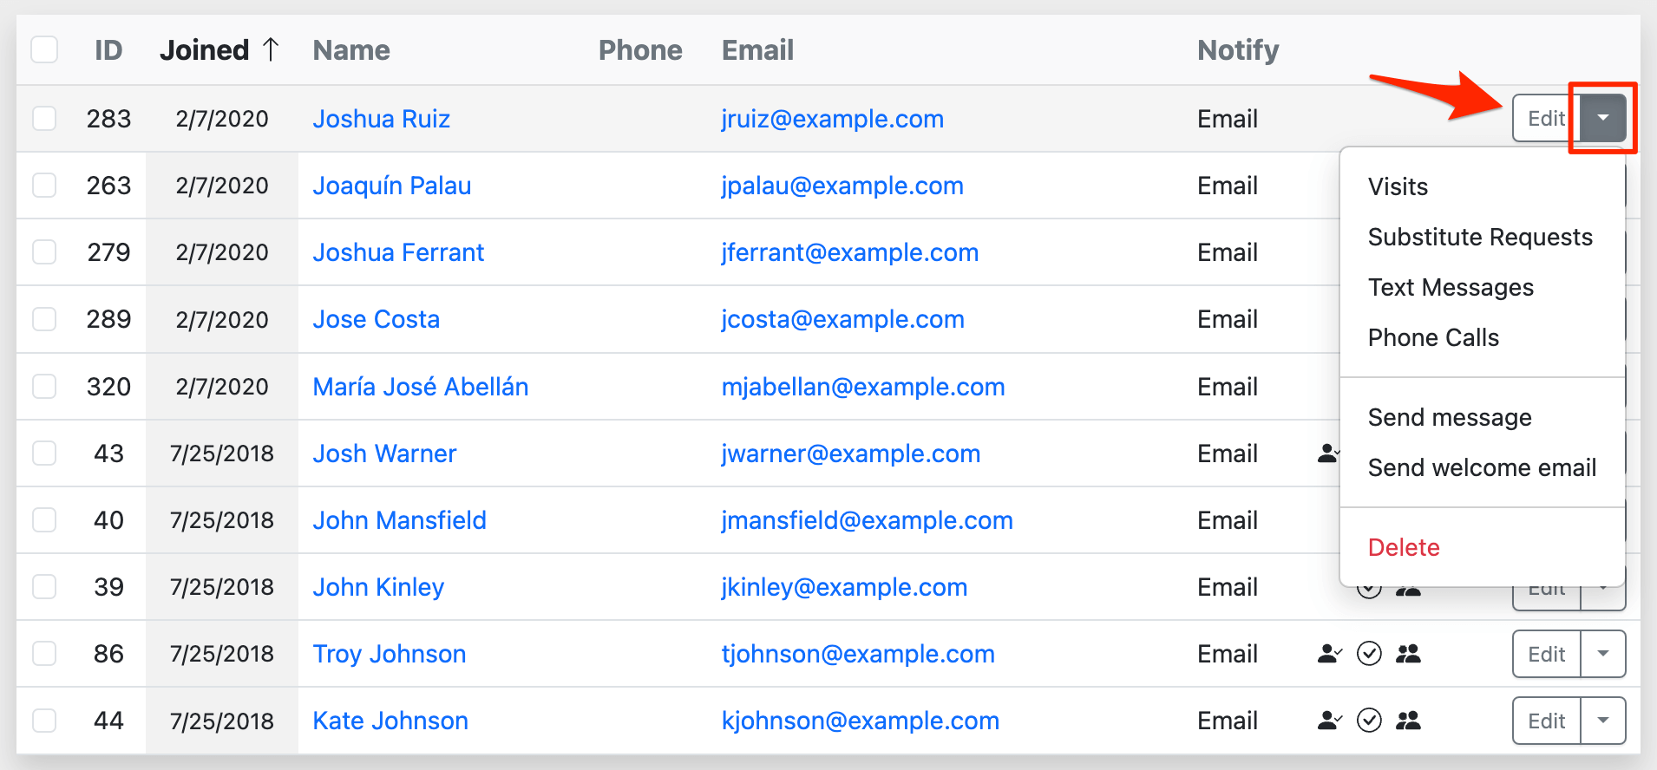Open the María José Abellán name link

[420, 387]
